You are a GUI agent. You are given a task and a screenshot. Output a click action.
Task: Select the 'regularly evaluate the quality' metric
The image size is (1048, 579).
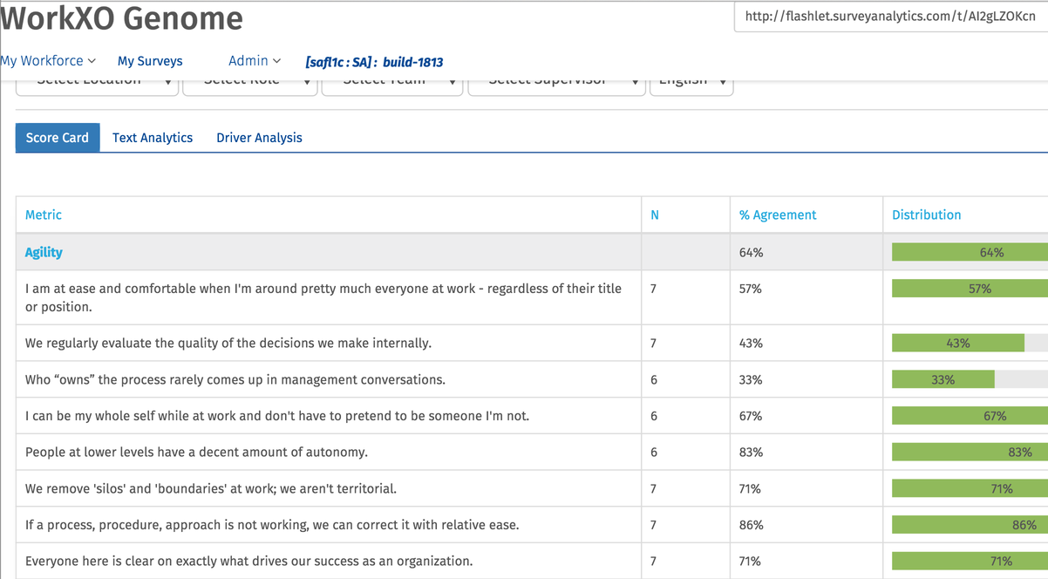click(x=228, y=343)
